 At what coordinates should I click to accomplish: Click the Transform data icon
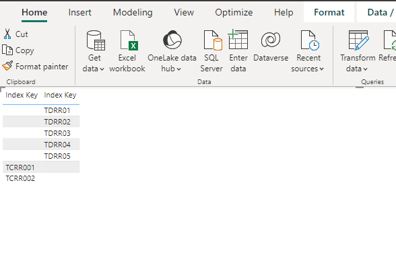coord(358,40)
